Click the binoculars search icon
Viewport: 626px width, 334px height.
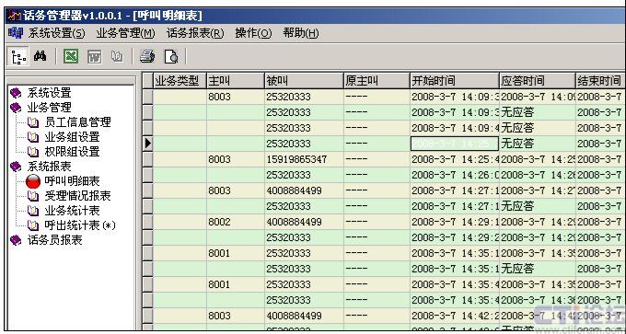40,56
